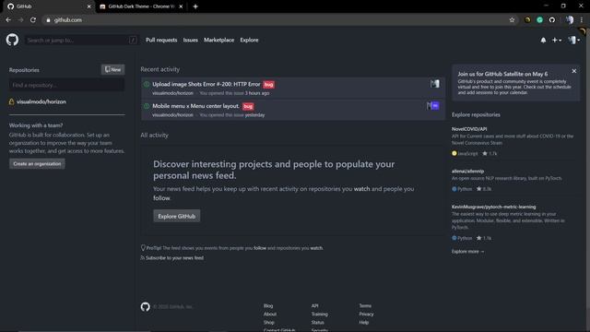The height and width of the screenshot is (332, 590).
Task: Click the green Grammarly extension icon
Action: (x=539, y=20)
